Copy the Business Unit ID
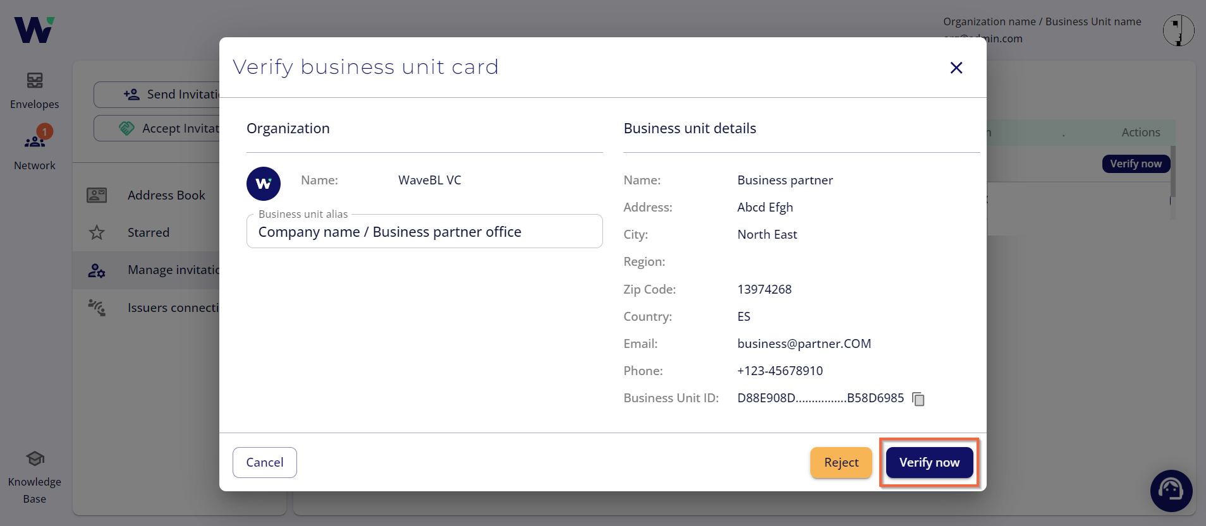1206x526 pixels. 918,399
